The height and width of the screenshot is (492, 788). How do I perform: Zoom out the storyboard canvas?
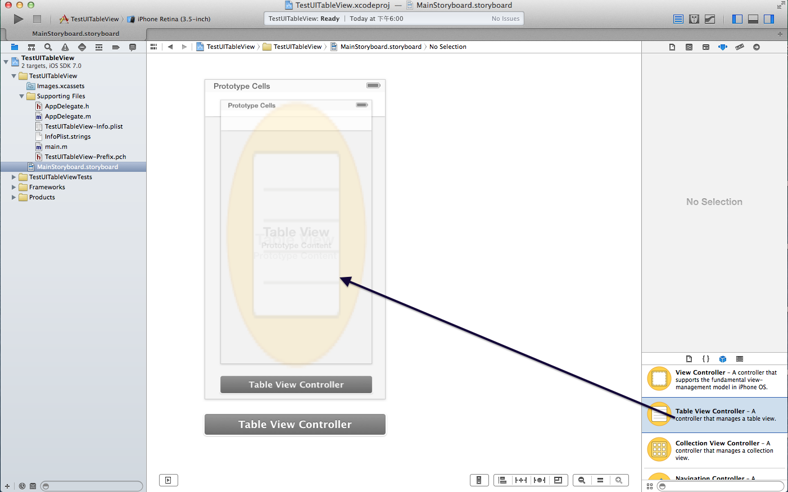(x=582, y=480)
